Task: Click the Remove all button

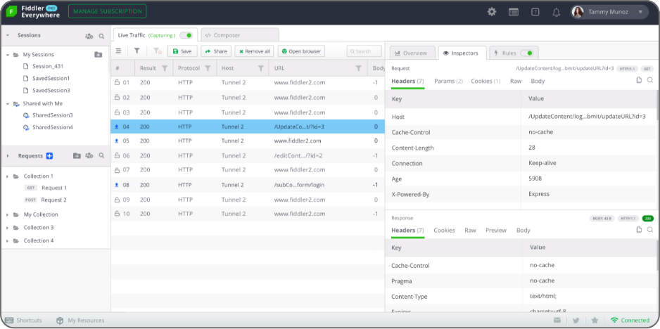Action: [x=254, y=51]
